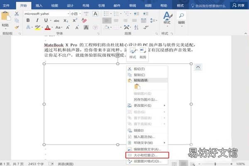Open the Styles (样式) gallery button

pos(167,18)
